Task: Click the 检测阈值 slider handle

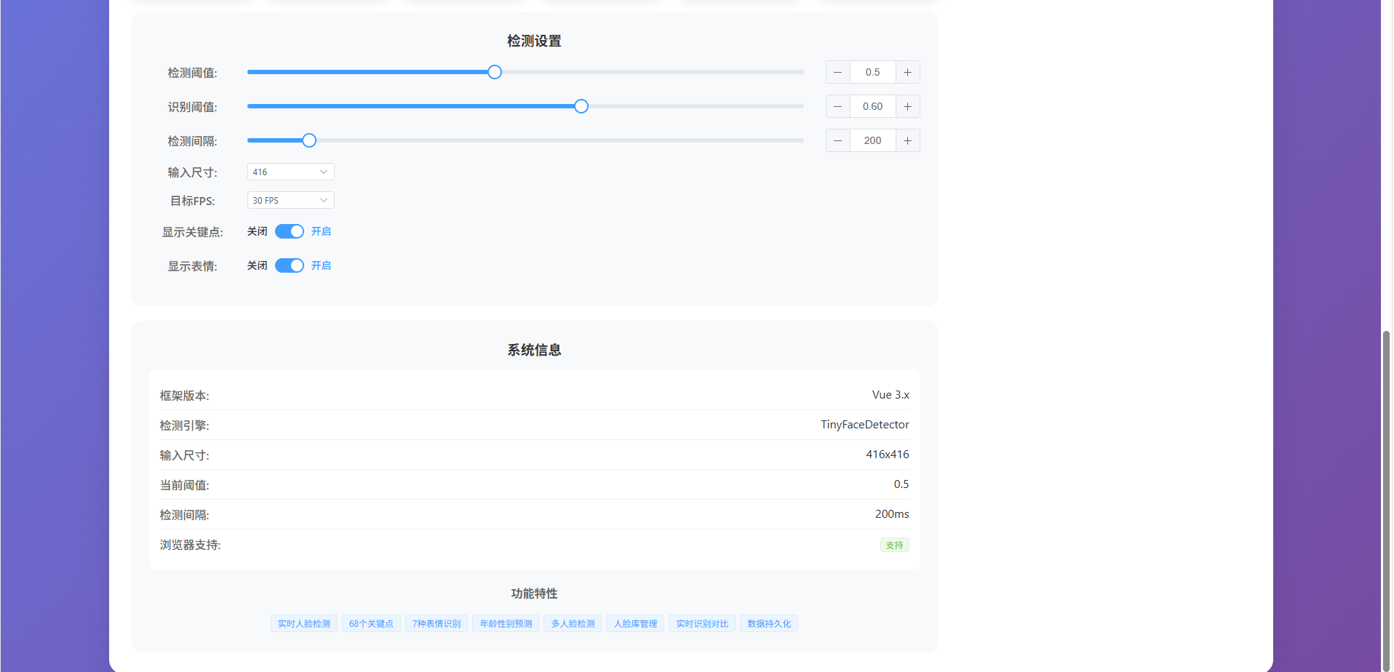Action: [x=494, y=72]
